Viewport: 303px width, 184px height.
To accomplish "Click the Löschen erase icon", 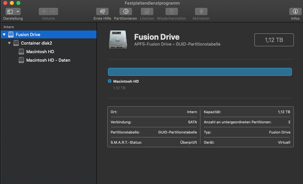I will [x=147, y=11].
